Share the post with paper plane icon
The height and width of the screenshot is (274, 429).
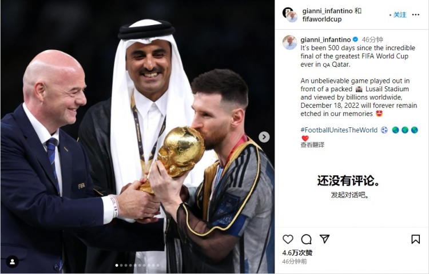click(x=324, y=239)
